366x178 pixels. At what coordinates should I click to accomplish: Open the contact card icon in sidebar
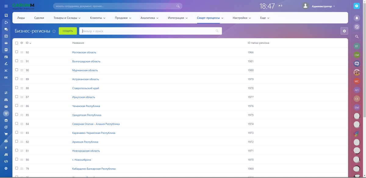(x=6, y=57)
